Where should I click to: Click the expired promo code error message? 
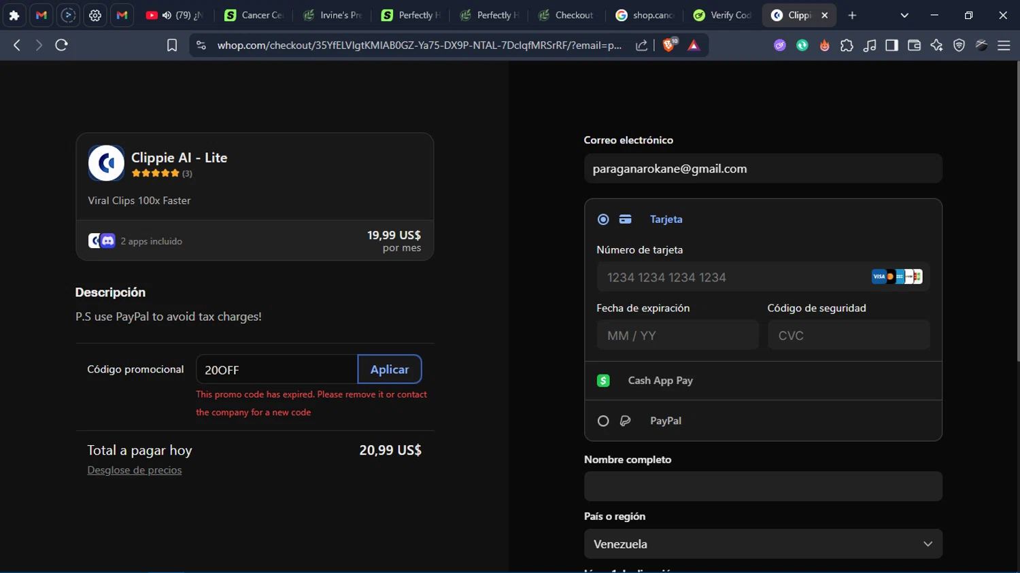[311, 403]
